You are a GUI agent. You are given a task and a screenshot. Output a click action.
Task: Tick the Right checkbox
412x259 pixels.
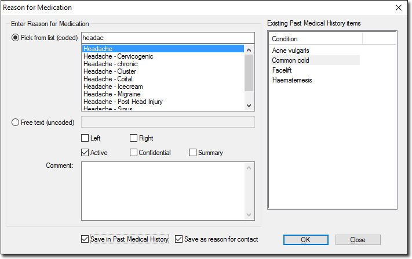click(x=134, y=138)
